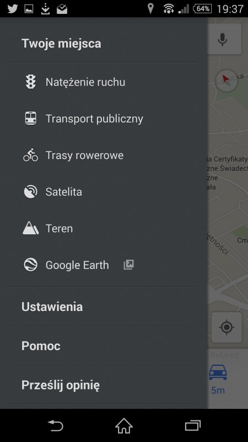Tap the traffic light icon
248x442 pixels.
31,82
